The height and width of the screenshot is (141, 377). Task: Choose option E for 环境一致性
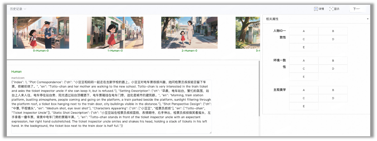pos(304,76)
